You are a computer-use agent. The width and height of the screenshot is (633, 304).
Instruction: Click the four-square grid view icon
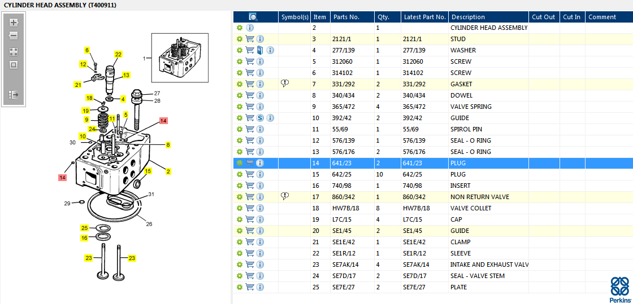14,51
